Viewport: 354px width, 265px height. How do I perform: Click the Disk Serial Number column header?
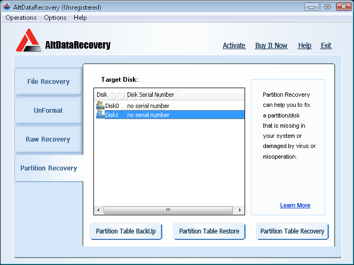[x=185, y=95]
